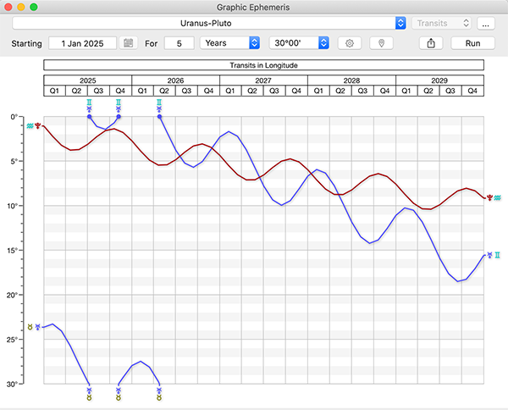
Task: Click the green maximize window button
Action: point(34,7)
